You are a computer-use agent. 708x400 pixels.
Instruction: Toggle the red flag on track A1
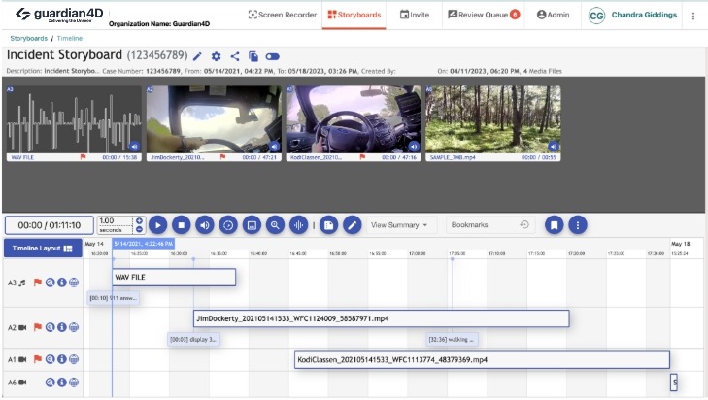coord(38,359)
